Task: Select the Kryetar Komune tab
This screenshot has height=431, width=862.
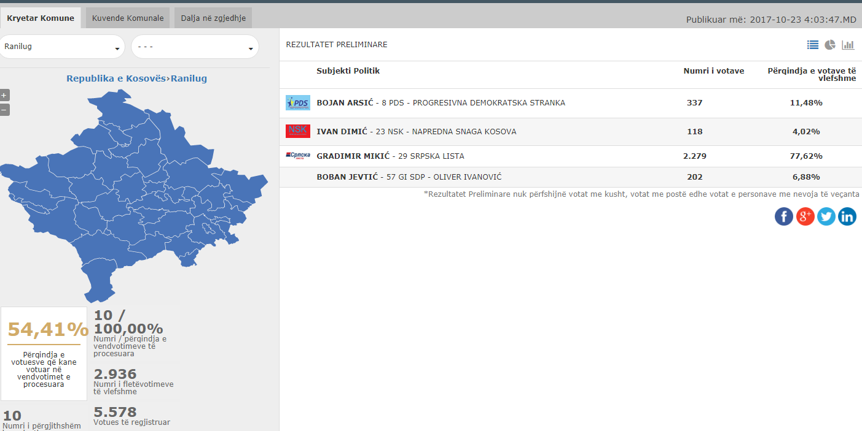Action: (41, 18)
